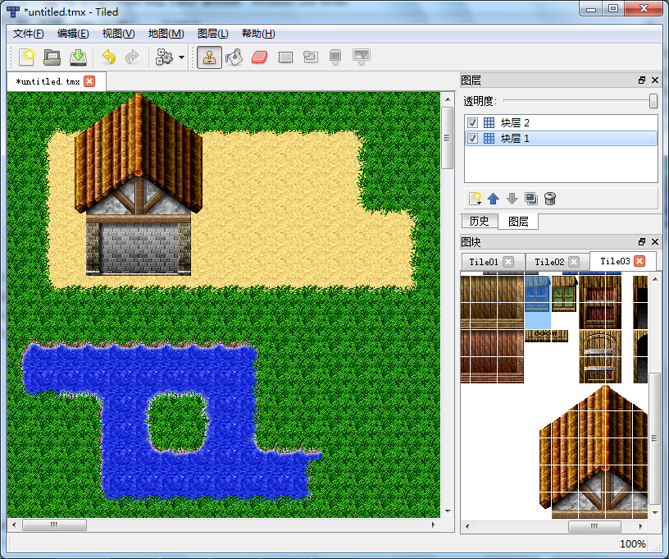Click map vertical scrollbar down arrow
Viewport: 669px width, 559px height.
click(x=448, y=511)
